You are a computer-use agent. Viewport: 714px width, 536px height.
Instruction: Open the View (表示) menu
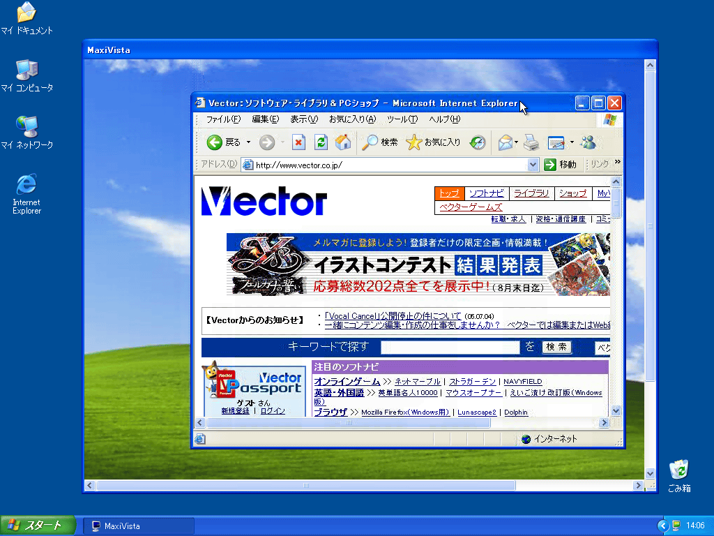(304, 119)
